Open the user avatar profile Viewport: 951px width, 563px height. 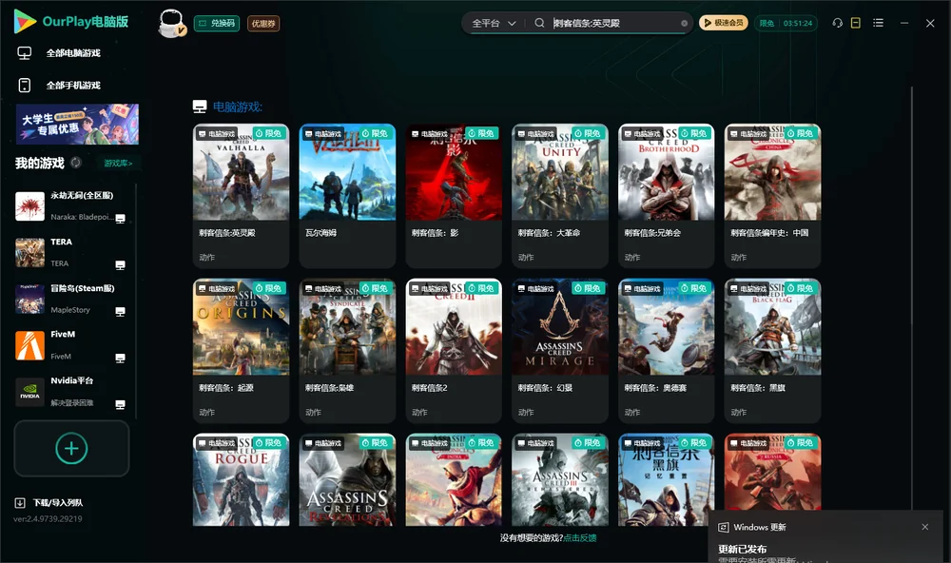pos(171,23)
